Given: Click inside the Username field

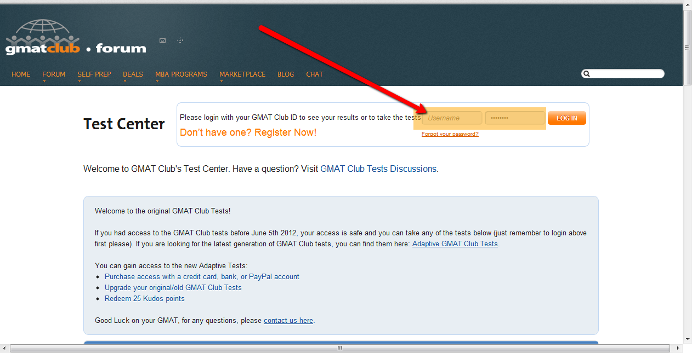Looking at the screenshot, I should [x=452, y=118].
